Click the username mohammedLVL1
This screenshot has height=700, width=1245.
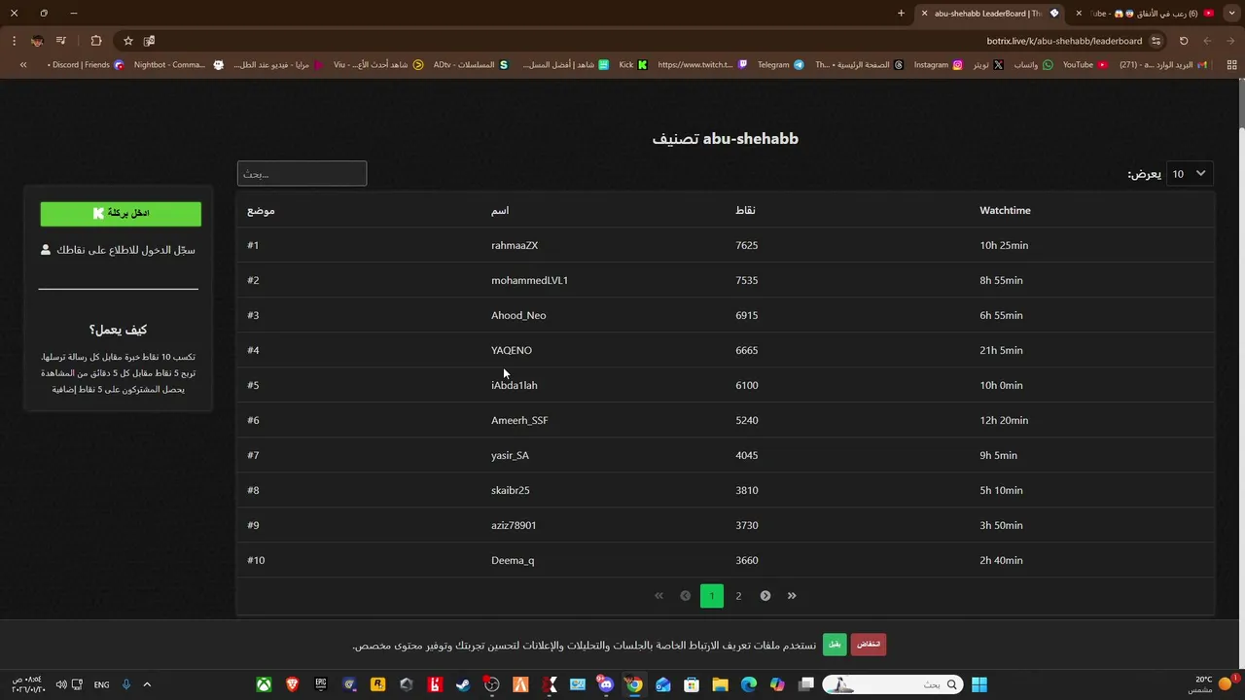[529, 280]
